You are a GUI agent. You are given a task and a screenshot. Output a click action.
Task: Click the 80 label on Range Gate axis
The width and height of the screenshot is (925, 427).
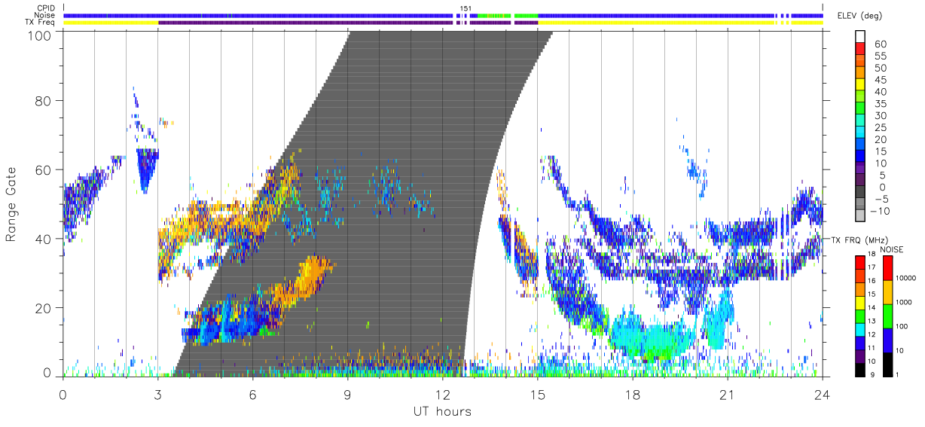click(44, 100)
